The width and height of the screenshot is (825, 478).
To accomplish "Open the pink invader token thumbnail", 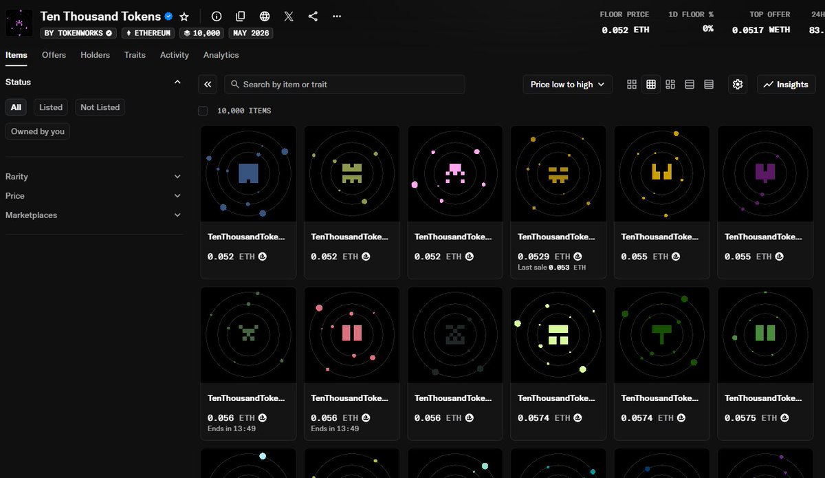I will (x=455, y=173).
